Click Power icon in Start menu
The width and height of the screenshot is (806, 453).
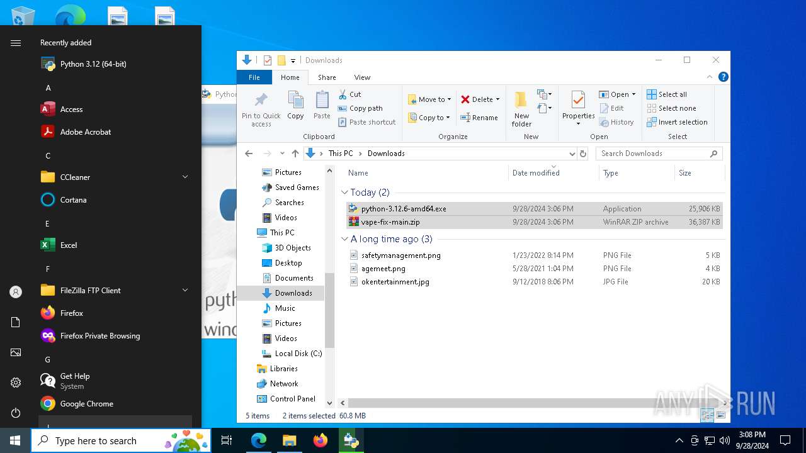click(16, 413)
